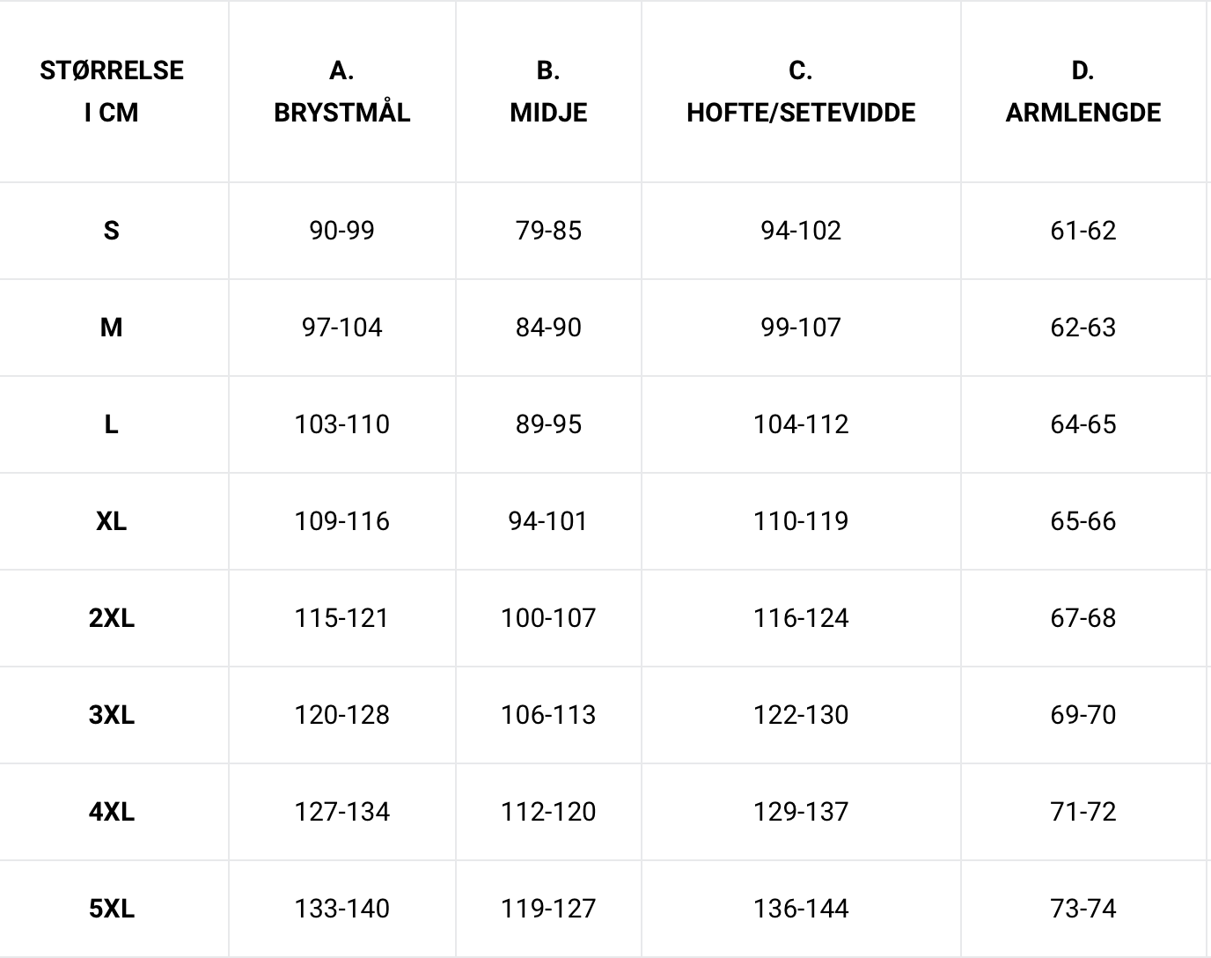Click the 5XL size row label
Viewport: 1211px width, 958px height.
tap(112, 909)
